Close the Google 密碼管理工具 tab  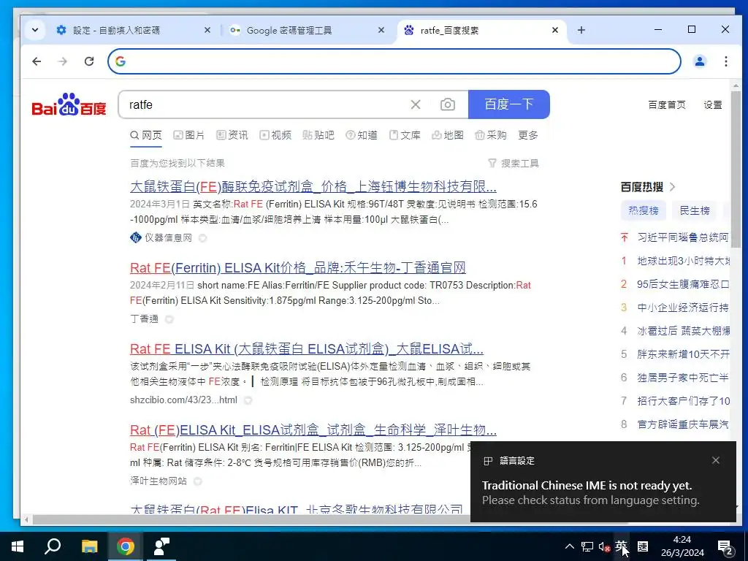click(x=381, y=30)
